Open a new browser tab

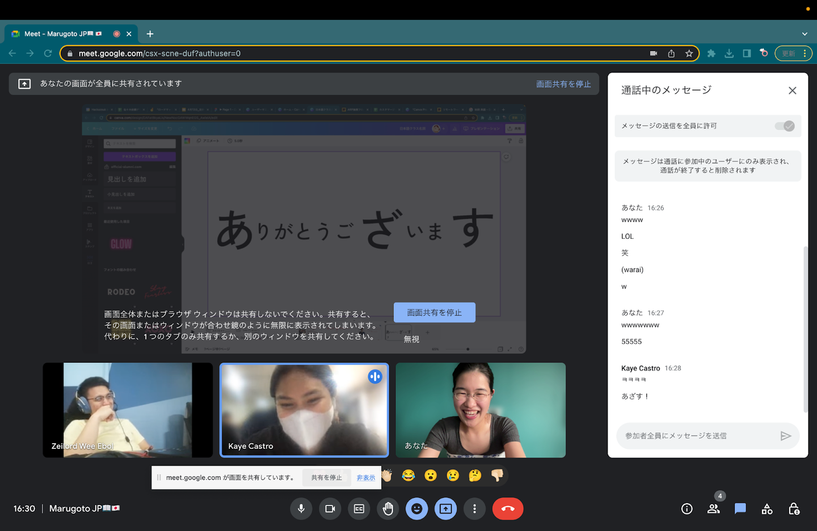[150, 34]
